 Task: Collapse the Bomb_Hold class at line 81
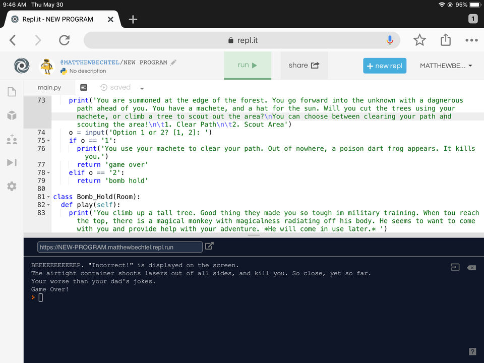click(48, 197)
